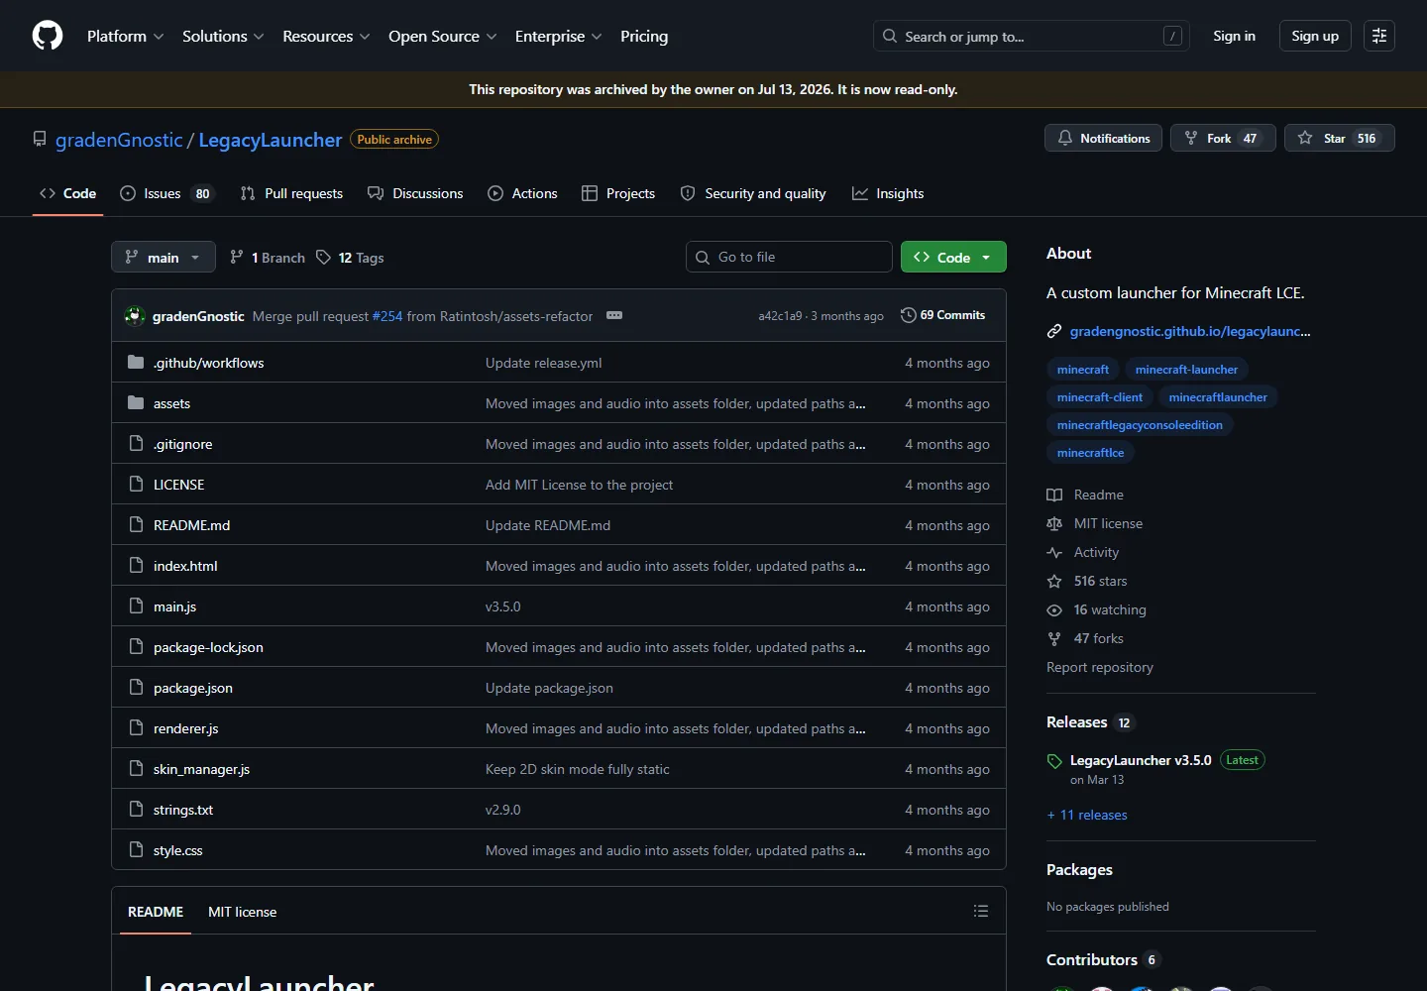
Task: Click the Notifications bell button
Action: click(1103, 138)
